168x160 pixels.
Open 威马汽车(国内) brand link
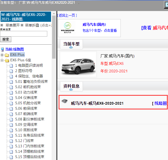tap(94, 25)
